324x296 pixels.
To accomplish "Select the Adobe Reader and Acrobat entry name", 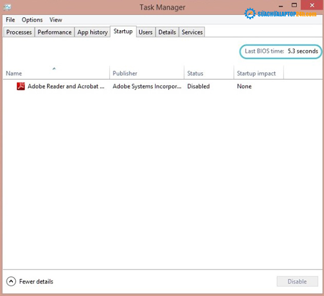I will coord(66,86).
